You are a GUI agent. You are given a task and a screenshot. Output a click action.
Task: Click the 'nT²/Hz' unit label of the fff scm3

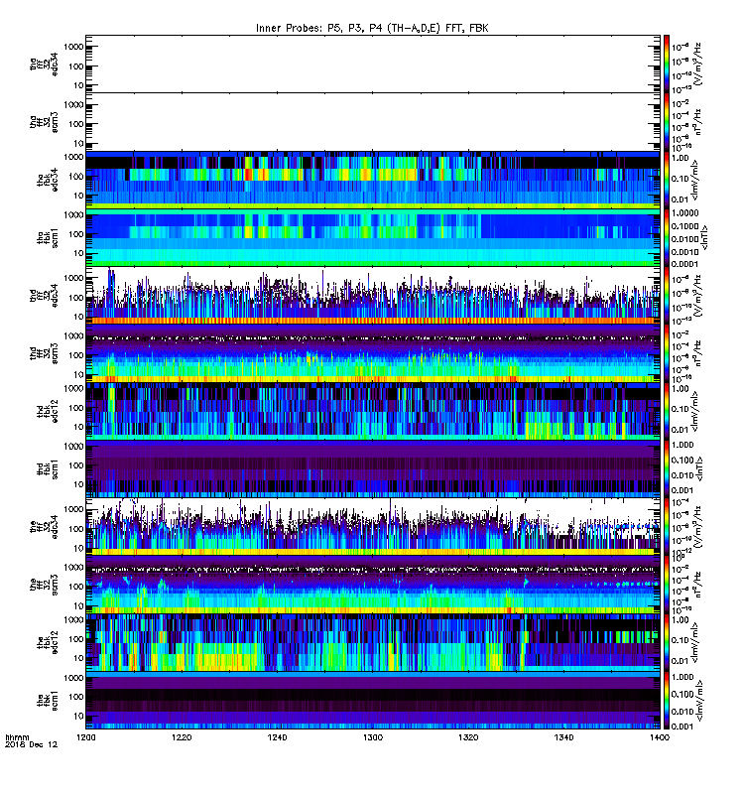pos(699,585)
